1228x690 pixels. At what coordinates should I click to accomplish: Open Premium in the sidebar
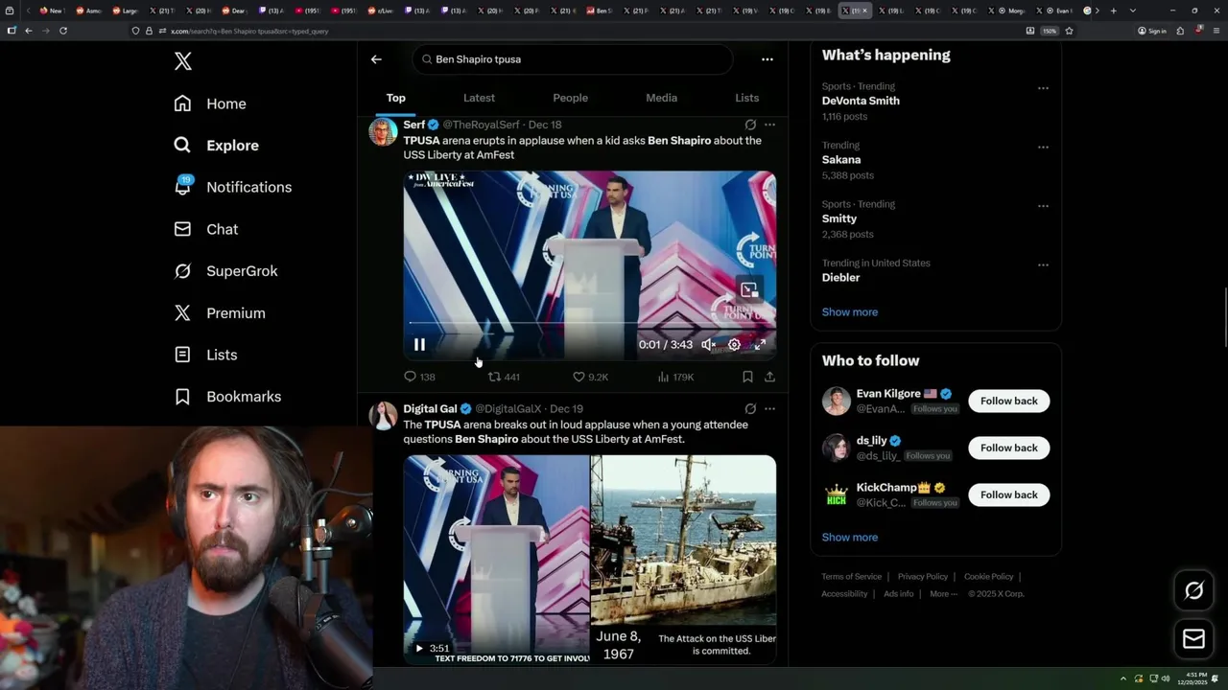[219, 313]
